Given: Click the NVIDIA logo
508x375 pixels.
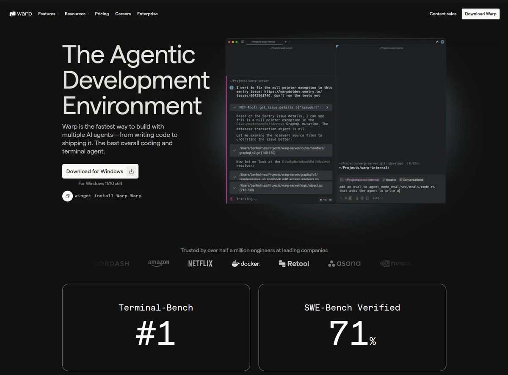Looking at the screenshot, I should coord(395,263).
